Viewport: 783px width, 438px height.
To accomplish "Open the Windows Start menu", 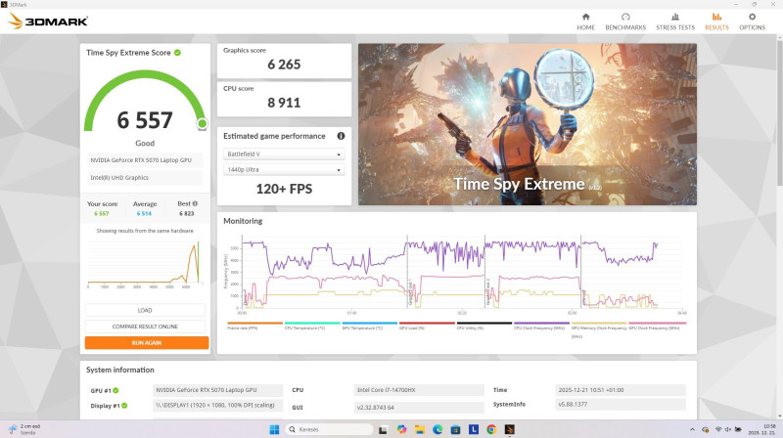I will [x=274, y=429].
